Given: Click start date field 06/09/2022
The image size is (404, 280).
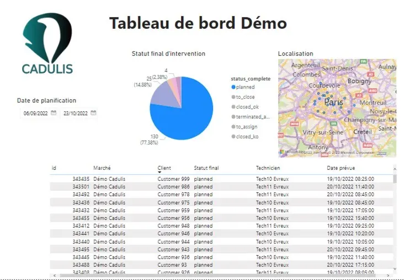Looking at the screenshot, I should point(35,114).
